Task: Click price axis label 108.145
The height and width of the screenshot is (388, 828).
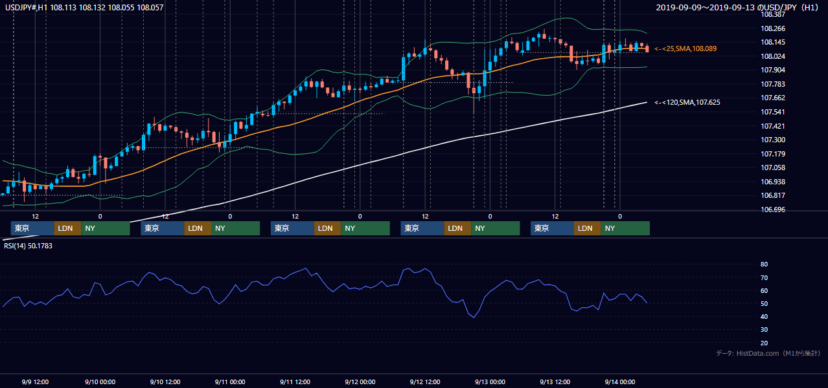Action: click(773, 42)
